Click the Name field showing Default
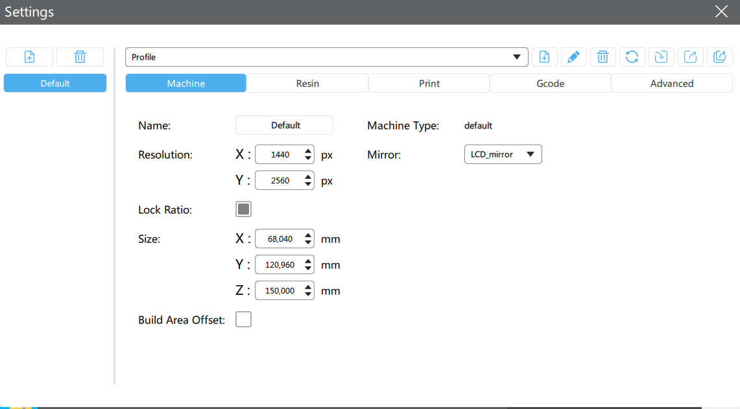This screenshot has width=740, height=409. coord(284,125)
